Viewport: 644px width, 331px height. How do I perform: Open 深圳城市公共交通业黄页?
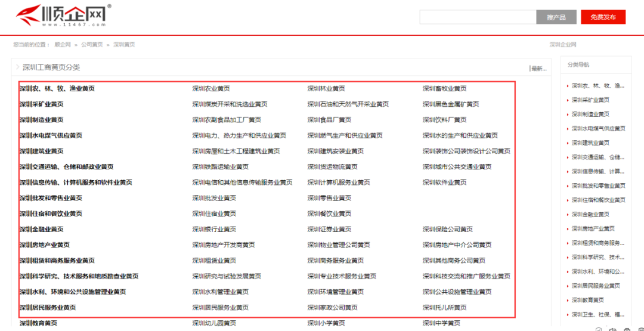pyautogui.click(x=457, y=167)
